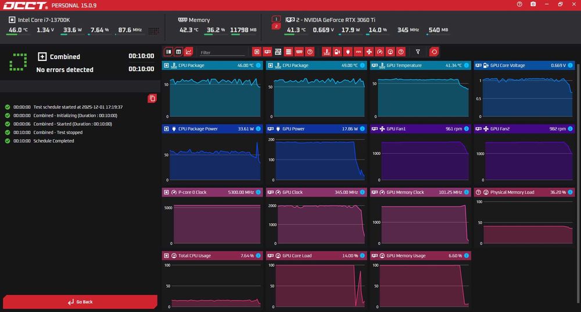
Task: Click the copy log icon
Action: (152, 99)
